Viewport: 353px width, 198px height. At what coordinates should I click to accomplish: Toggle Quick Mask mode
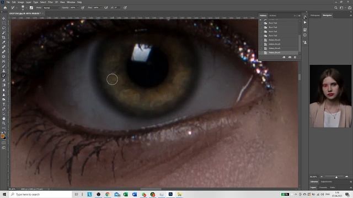[x=4, y=143]
